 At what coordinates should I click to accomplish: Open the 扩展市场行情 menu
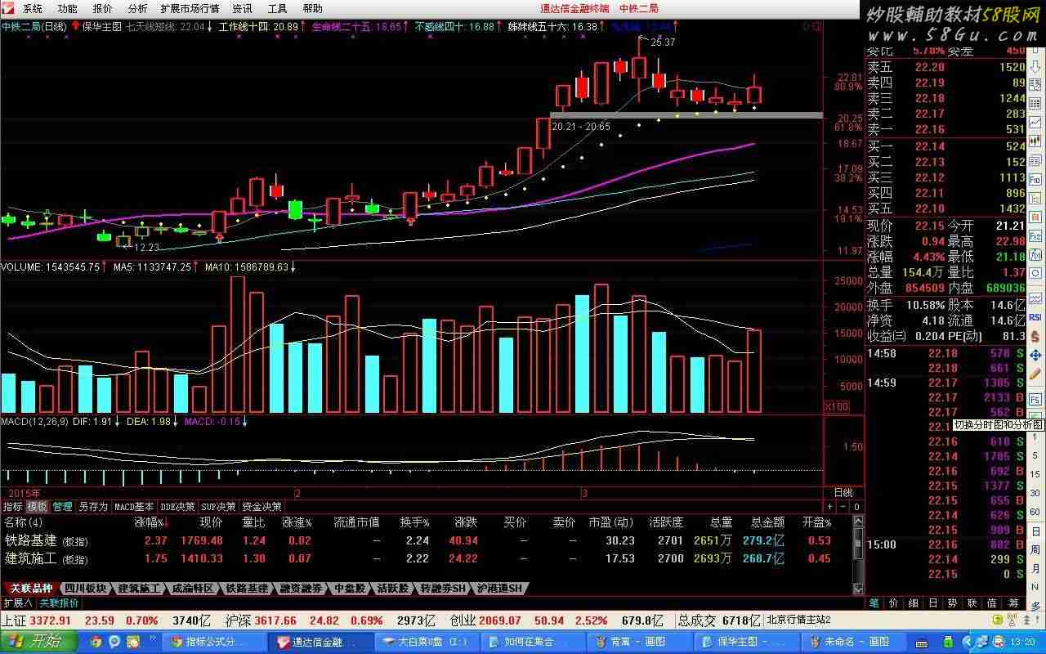pos(190,9)
